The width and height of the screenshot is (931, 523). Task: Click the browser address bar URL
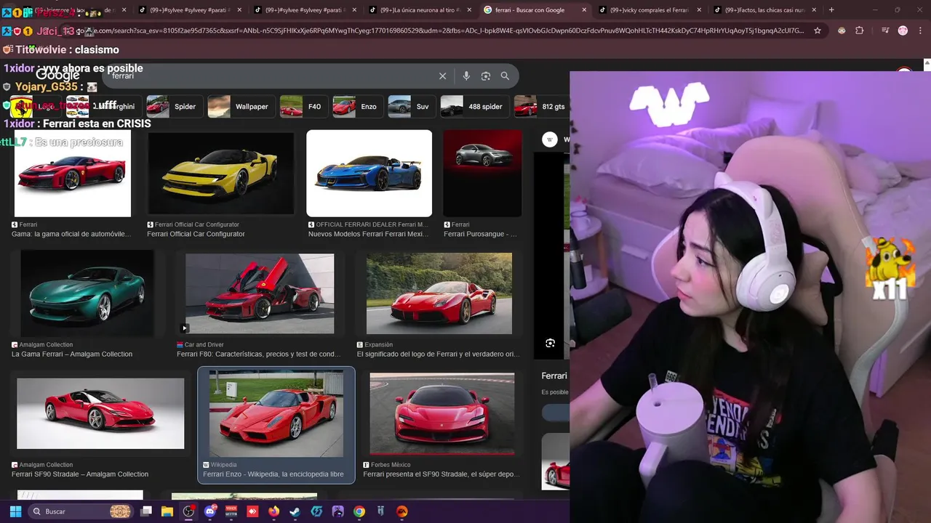pyautogui.click(x=440, y=31)
